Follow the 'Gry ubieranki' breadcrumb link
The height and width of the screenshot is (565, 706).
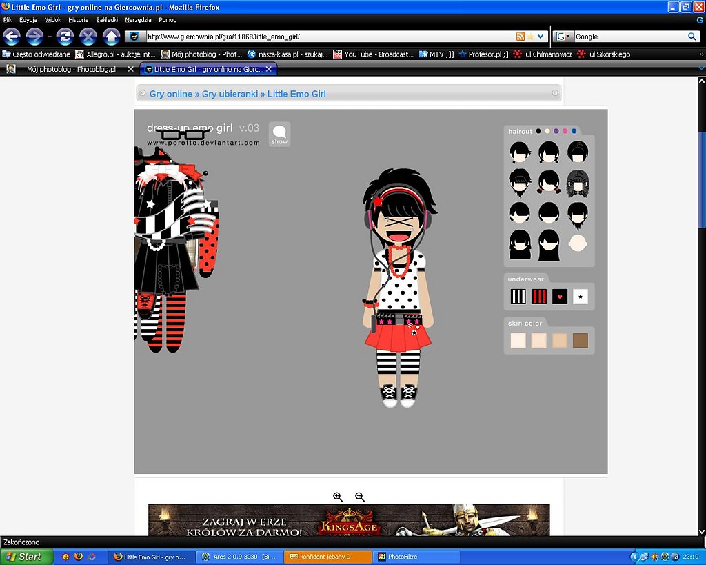pyautogui.click(x=230, y=94)
